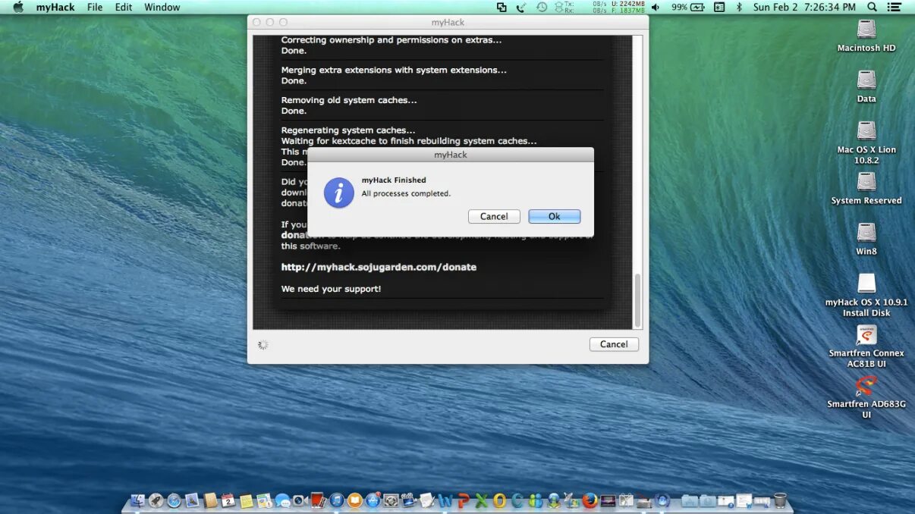This screenshot has height=514, width=915.
Task: Open the Edit menu
Action: [x=124, y=7]
